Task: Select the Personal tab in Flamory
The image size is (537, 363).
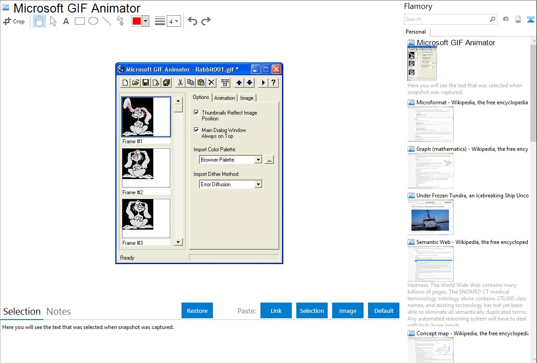Action: pyautogui.click(x=416, y=32)
